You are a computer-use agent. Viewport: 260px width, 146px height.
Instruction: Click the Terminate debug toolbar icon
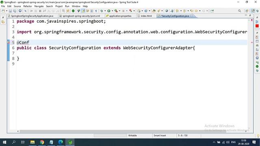[40, 11]
